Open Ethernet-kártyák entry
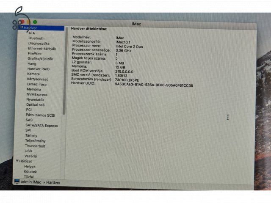 point(42,49)
